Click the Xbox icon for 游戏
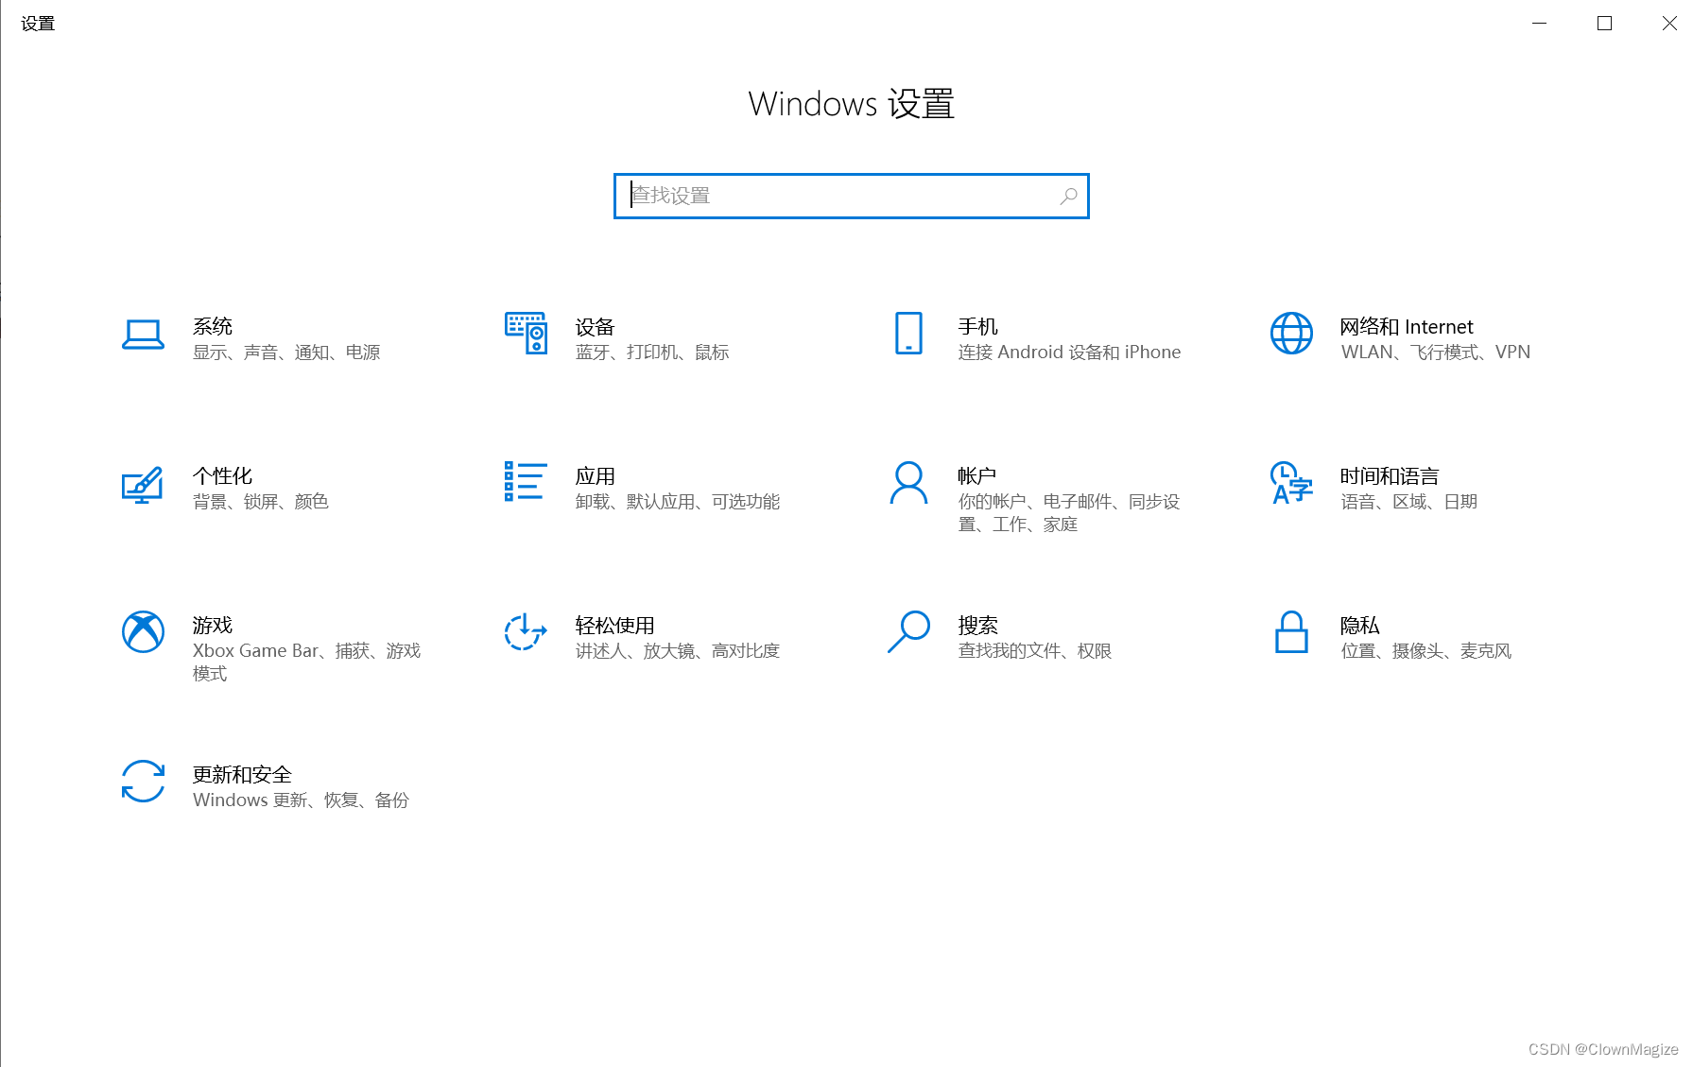This screenshot has width=1693, height=1067. click(143, 631)
